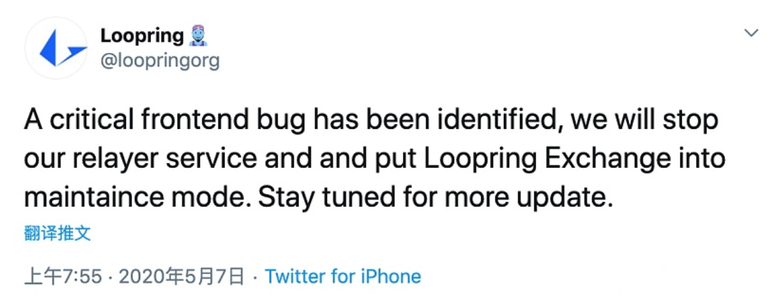Click the 上午7:55 timestamp

point(63,277)
